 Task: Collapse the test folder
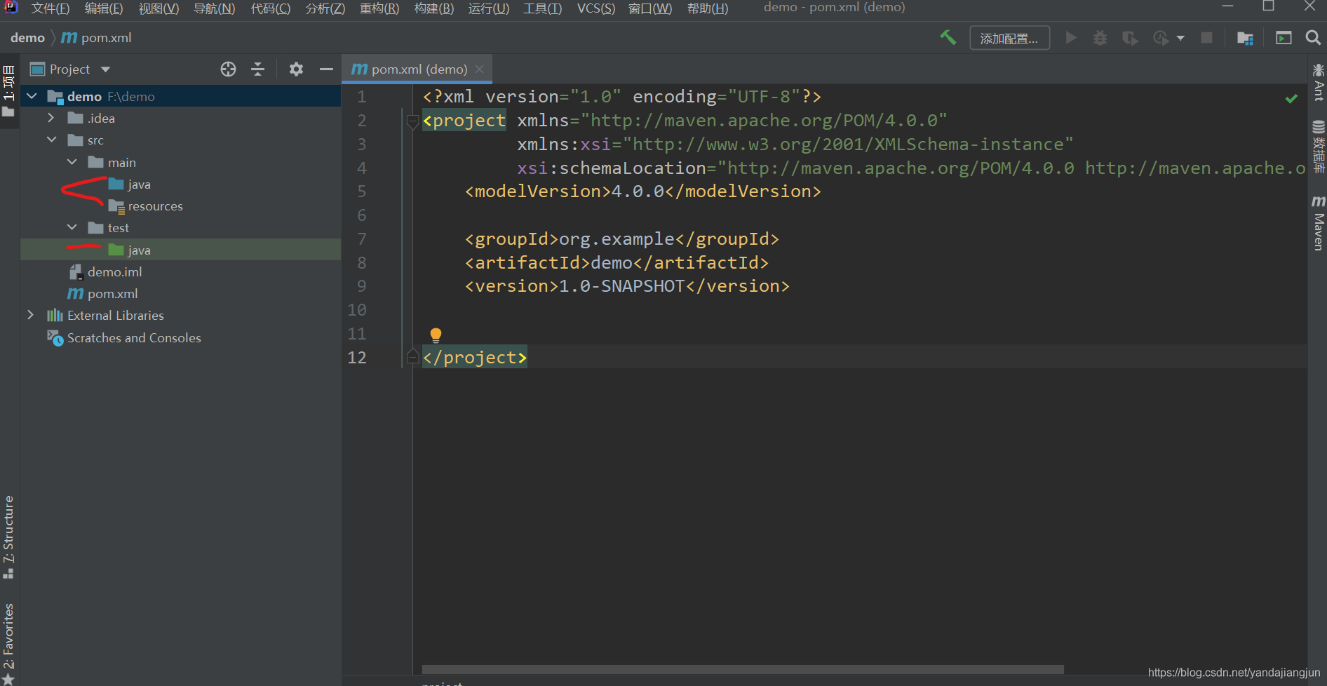pos(72,227)
